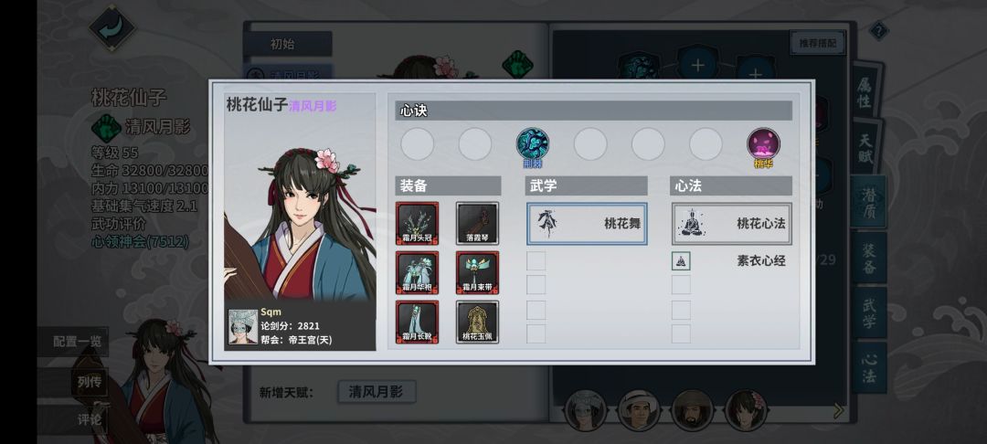Click the back arrow icon
Image resolution: width=987 pixels, height=444 pixels.
point(112,29)
